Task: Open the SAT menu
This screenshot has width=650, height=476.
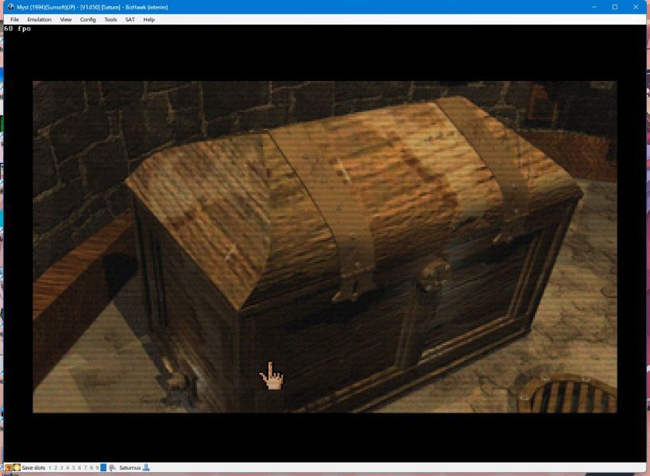Action: tap(130, 20)
